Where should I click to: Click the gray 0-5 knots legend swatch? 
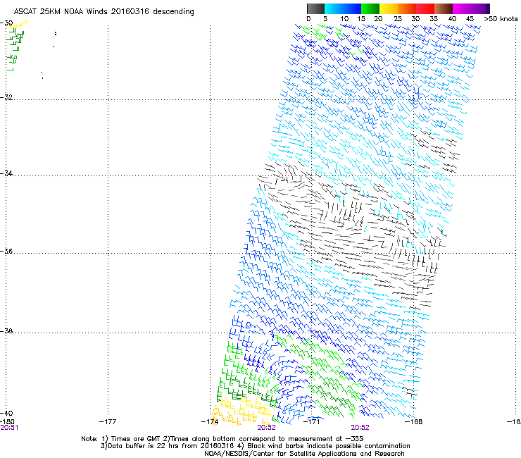pyautogui.click(x=315, y=8)
